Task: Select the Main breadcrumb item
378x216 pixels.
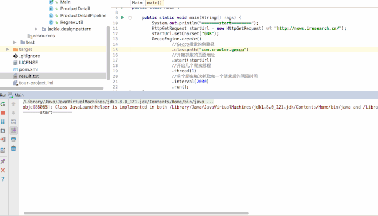Action: pyautogui.click(x=137, y=3)
